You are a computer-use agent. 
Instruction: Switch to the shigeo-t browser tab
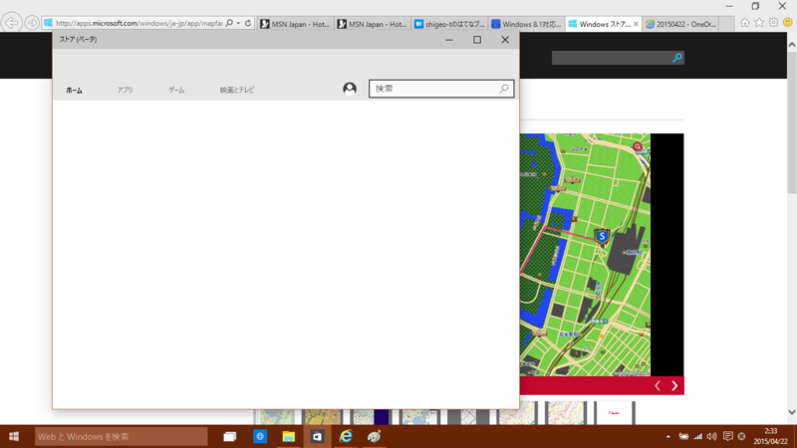(x=449, y=24)
